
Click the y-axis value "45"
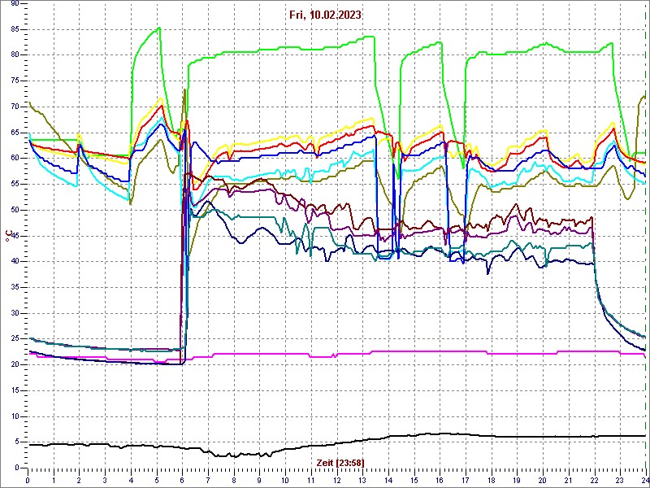(15, 236)
